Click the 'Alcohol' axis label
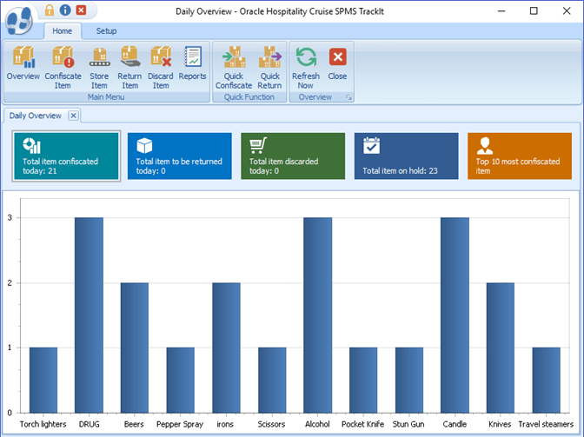This screenshot has height=437, width=584. 317,424
